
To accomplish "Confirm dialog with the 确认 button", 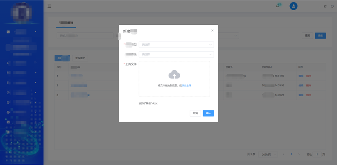I will coord(208,113).
